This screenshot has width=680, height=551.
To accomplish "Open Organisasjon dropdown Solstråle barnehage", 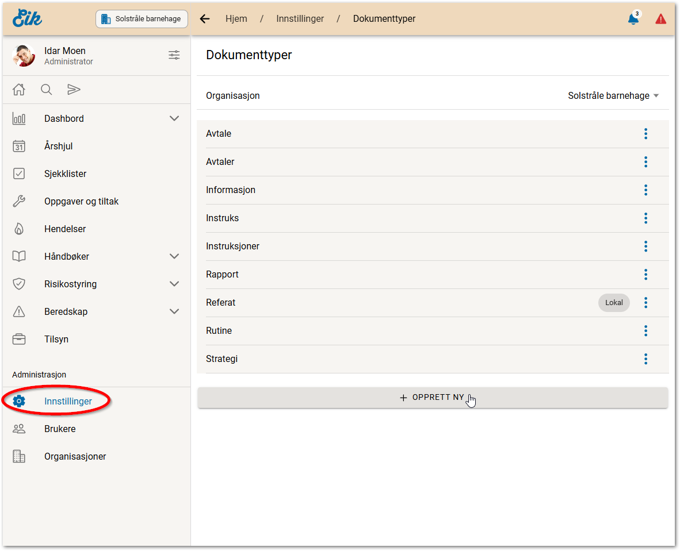I will pyautogui.click(x=613, y=96).
